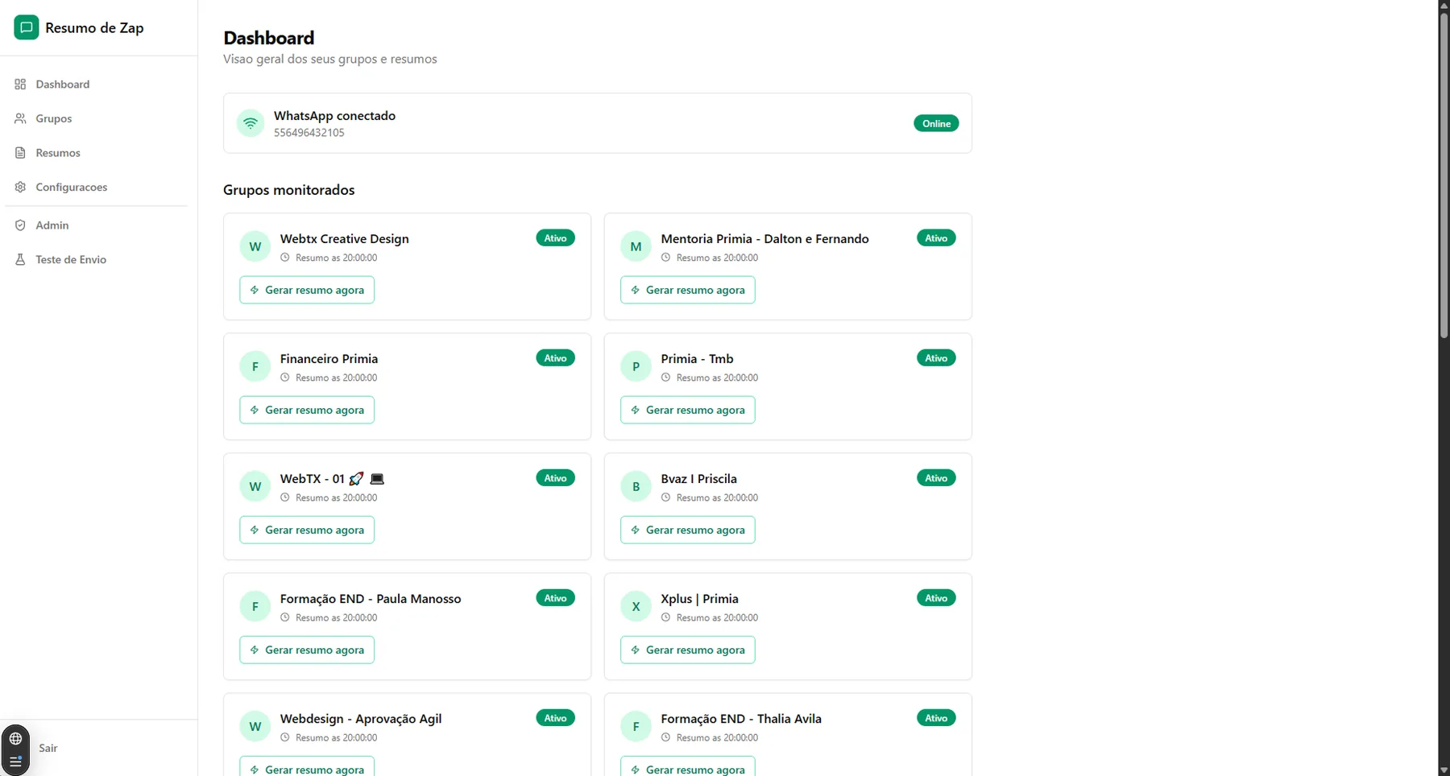Click Sair to log out
Image resolution: width=1450 pixels, height=776 pixels.
point(48,748)
